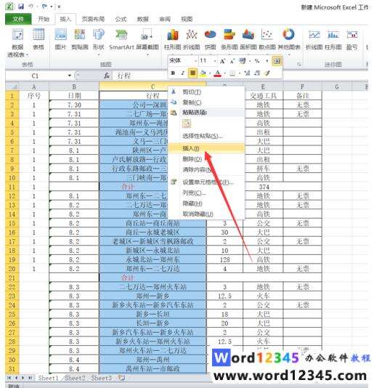
Task: Toggle italic in the mini toolbar
Action: (183, 73)
